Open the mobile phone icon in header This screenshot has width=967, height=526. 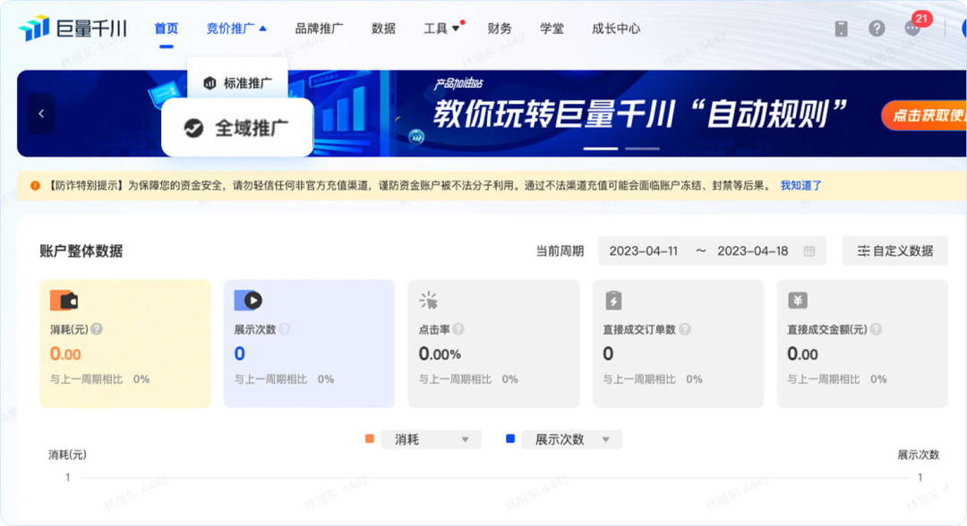(841, 29)
